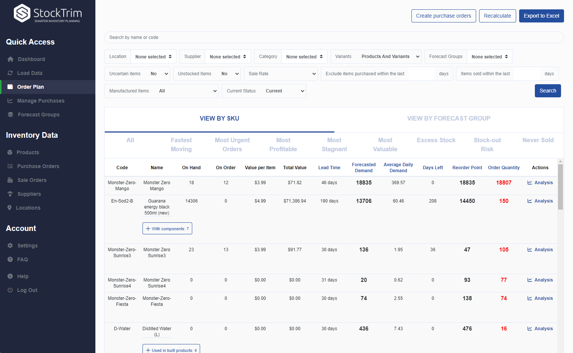The image size is (573, 353).
Task: Click the Locations pin icon
Action: [9, 208]
